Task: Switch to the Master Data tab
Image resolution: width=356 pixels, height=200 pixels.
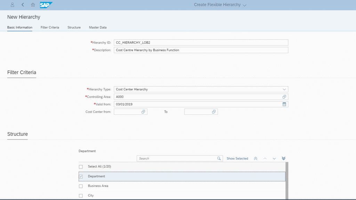Action: pyautogui.click(x=98, y=27)
